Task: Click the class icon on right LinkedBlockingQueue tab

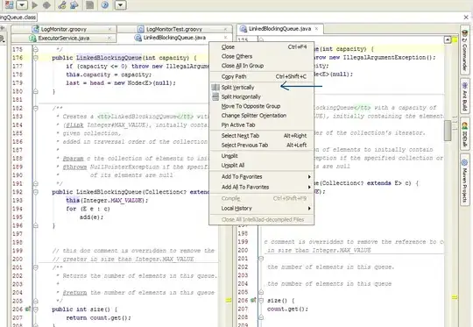Action: [x=244, y=29]
